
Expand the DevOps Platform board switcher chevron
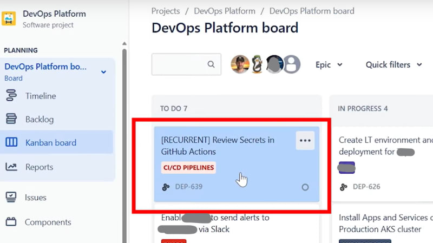(x=103, y=72)
